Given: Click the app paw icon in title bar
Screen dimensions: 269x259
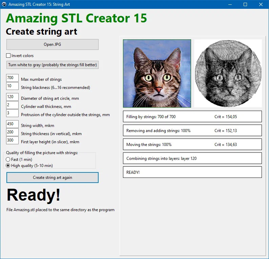Looking at the screenshot, I should tap(4, 4).
